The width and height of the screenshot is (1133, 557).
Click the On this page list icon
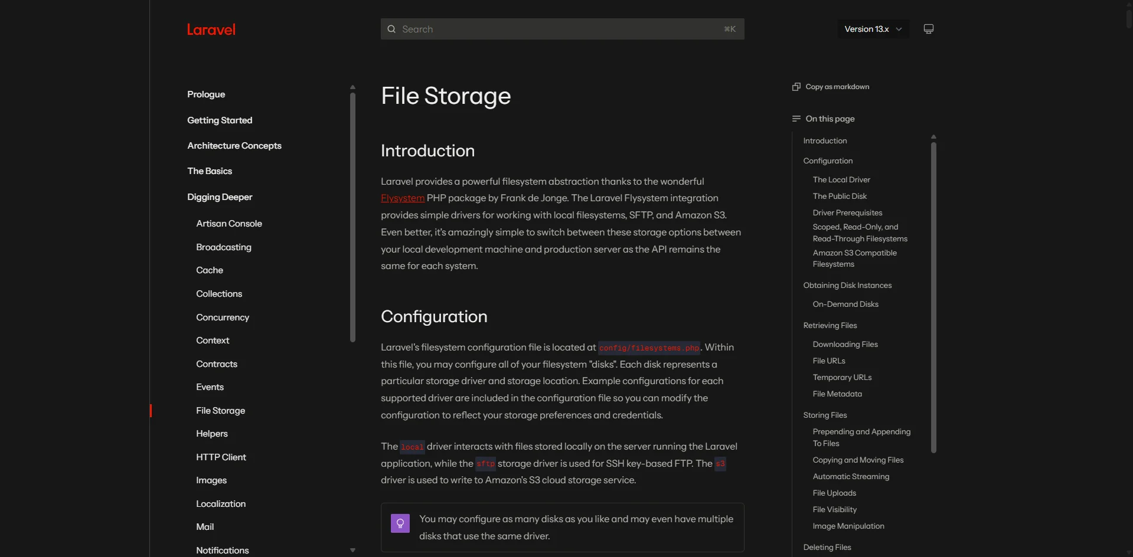796,119
